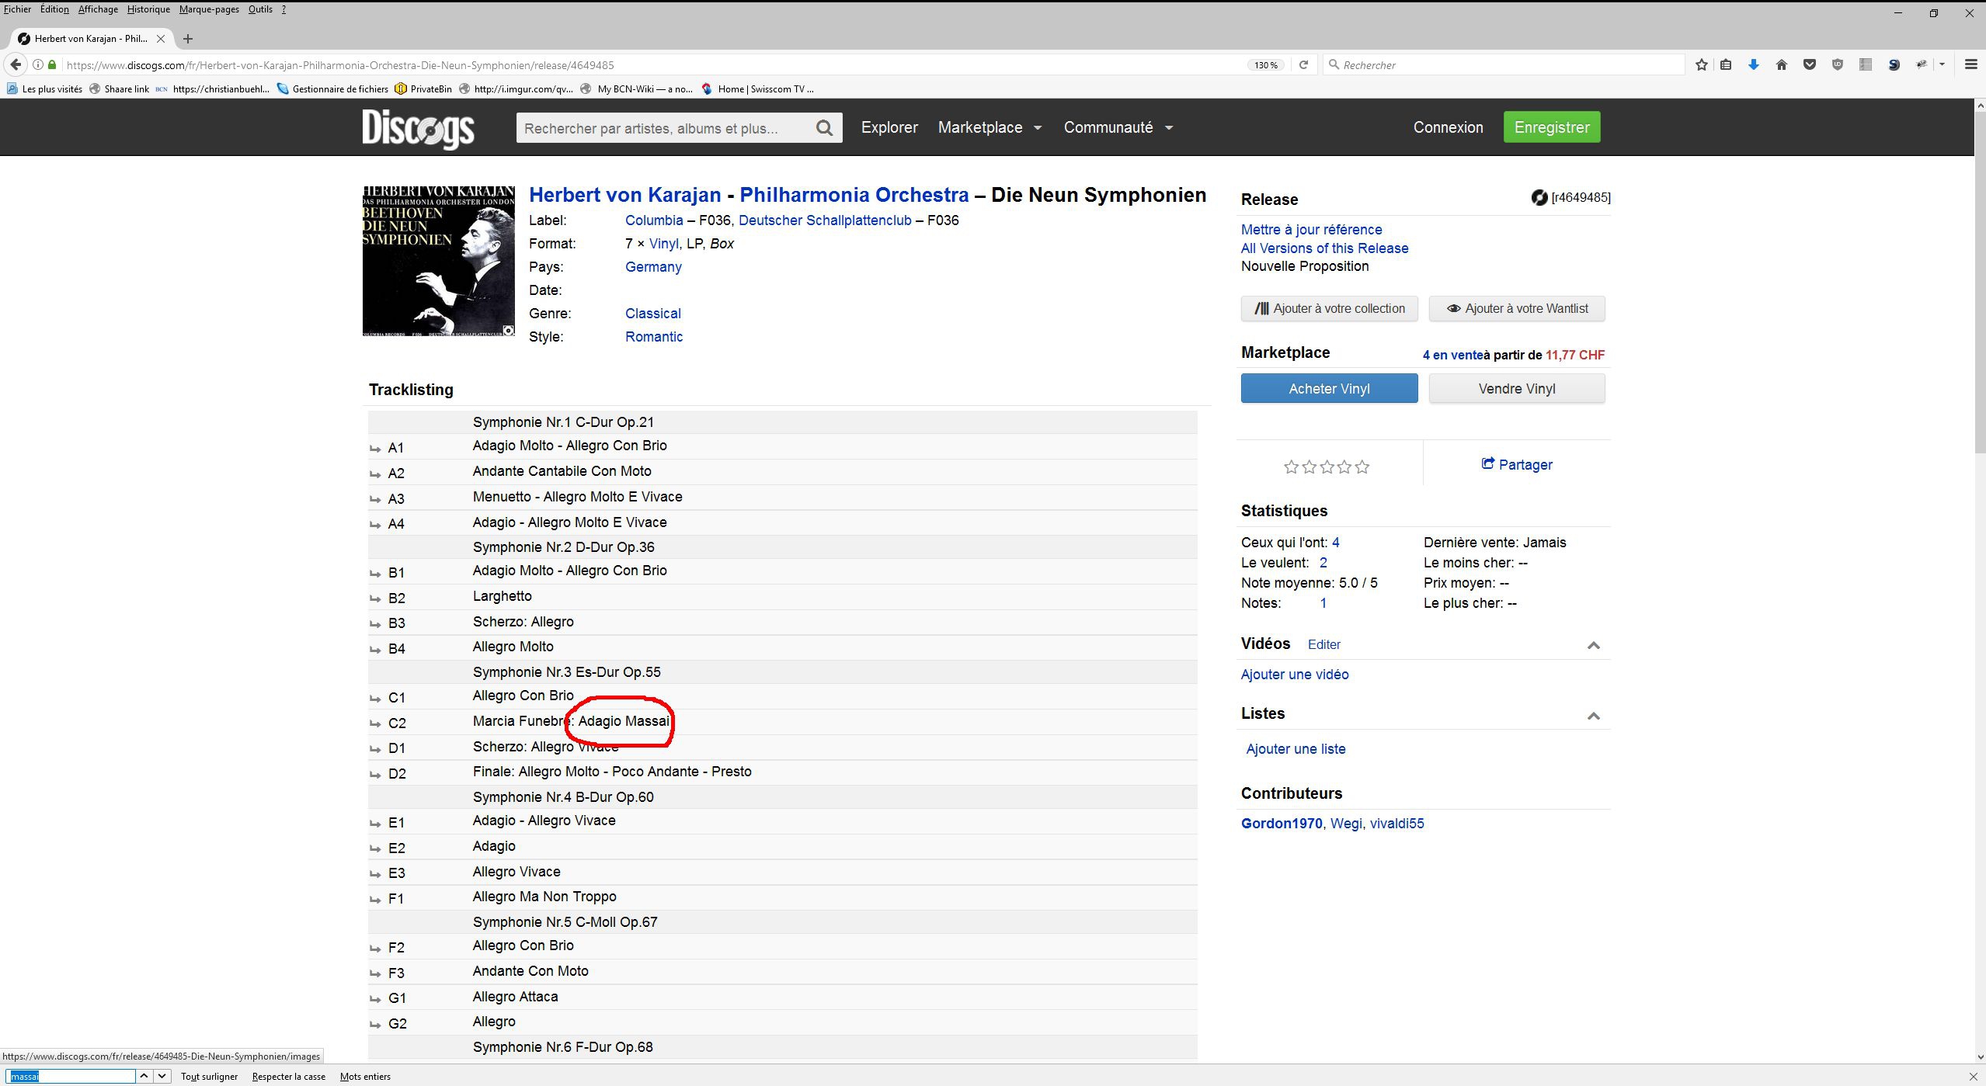Click the green Enregistrer button
This screenshot has height=1086, width=1986.
coord(1552,127)
